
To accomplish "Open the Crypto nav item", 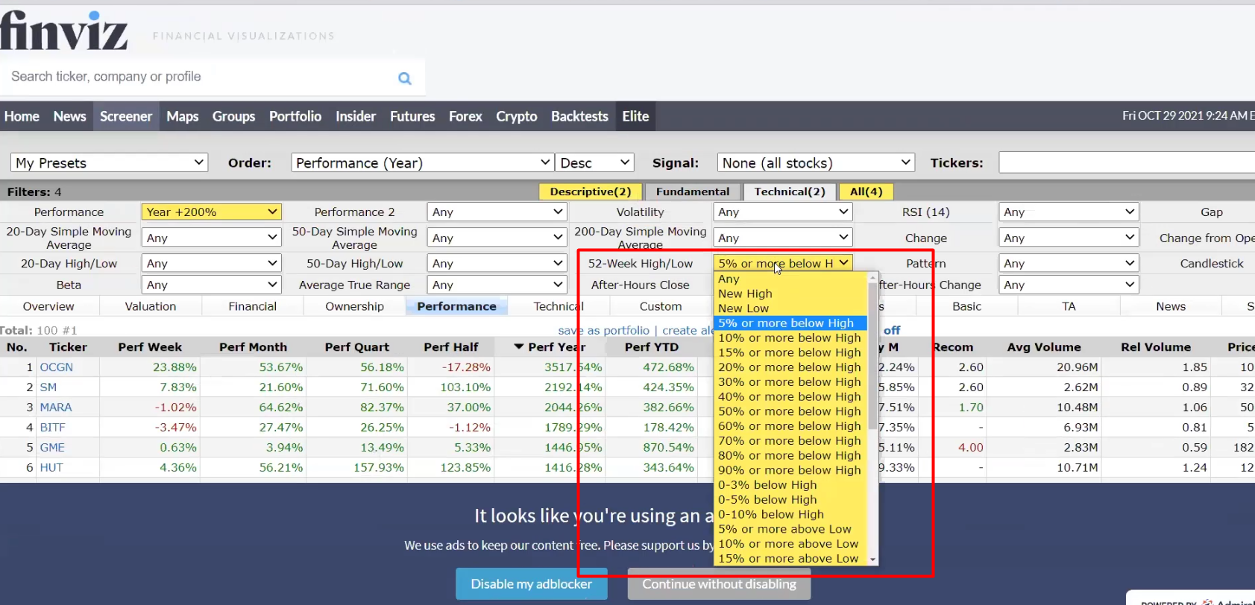I will pyautogui.click(x=517, y=116).
